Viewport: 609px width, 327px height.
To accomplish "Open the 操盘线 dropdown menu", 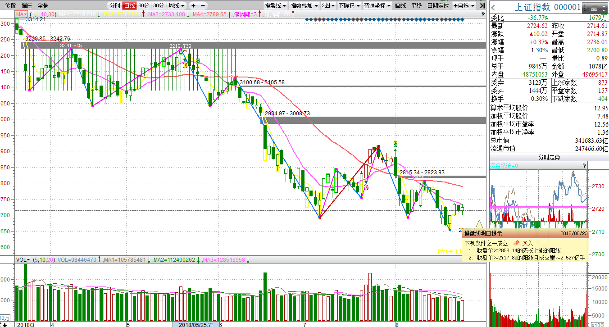I will [x=276, y=6].
